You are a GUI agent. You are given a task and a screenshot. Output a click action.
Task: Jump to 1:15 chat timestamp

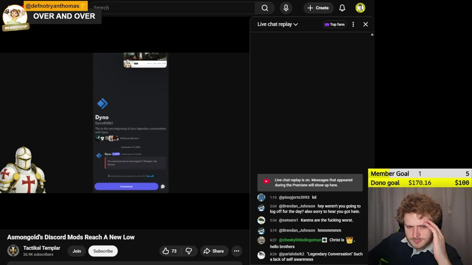click(273, 197)
